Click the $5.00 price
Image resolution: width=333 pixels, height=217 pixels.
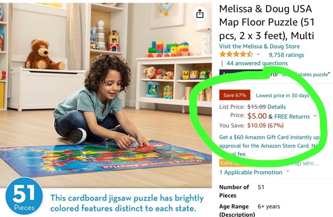(257, 116)
